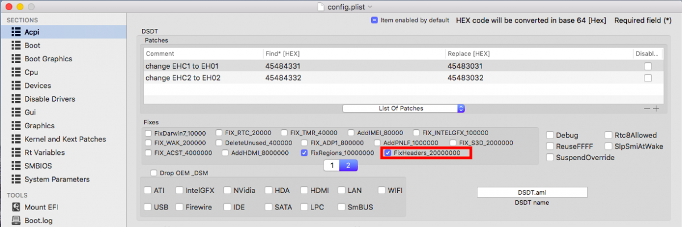
Task: Click the SMBIOS section icon
Action: [x=16, y=166]
